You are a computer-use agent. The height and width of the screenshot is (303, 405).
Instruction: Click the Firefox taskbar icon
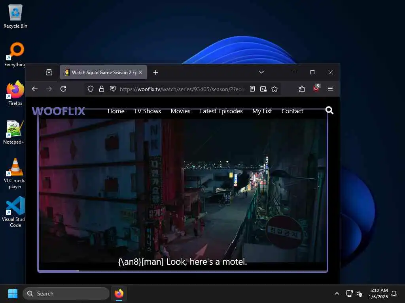pos(119,294)
